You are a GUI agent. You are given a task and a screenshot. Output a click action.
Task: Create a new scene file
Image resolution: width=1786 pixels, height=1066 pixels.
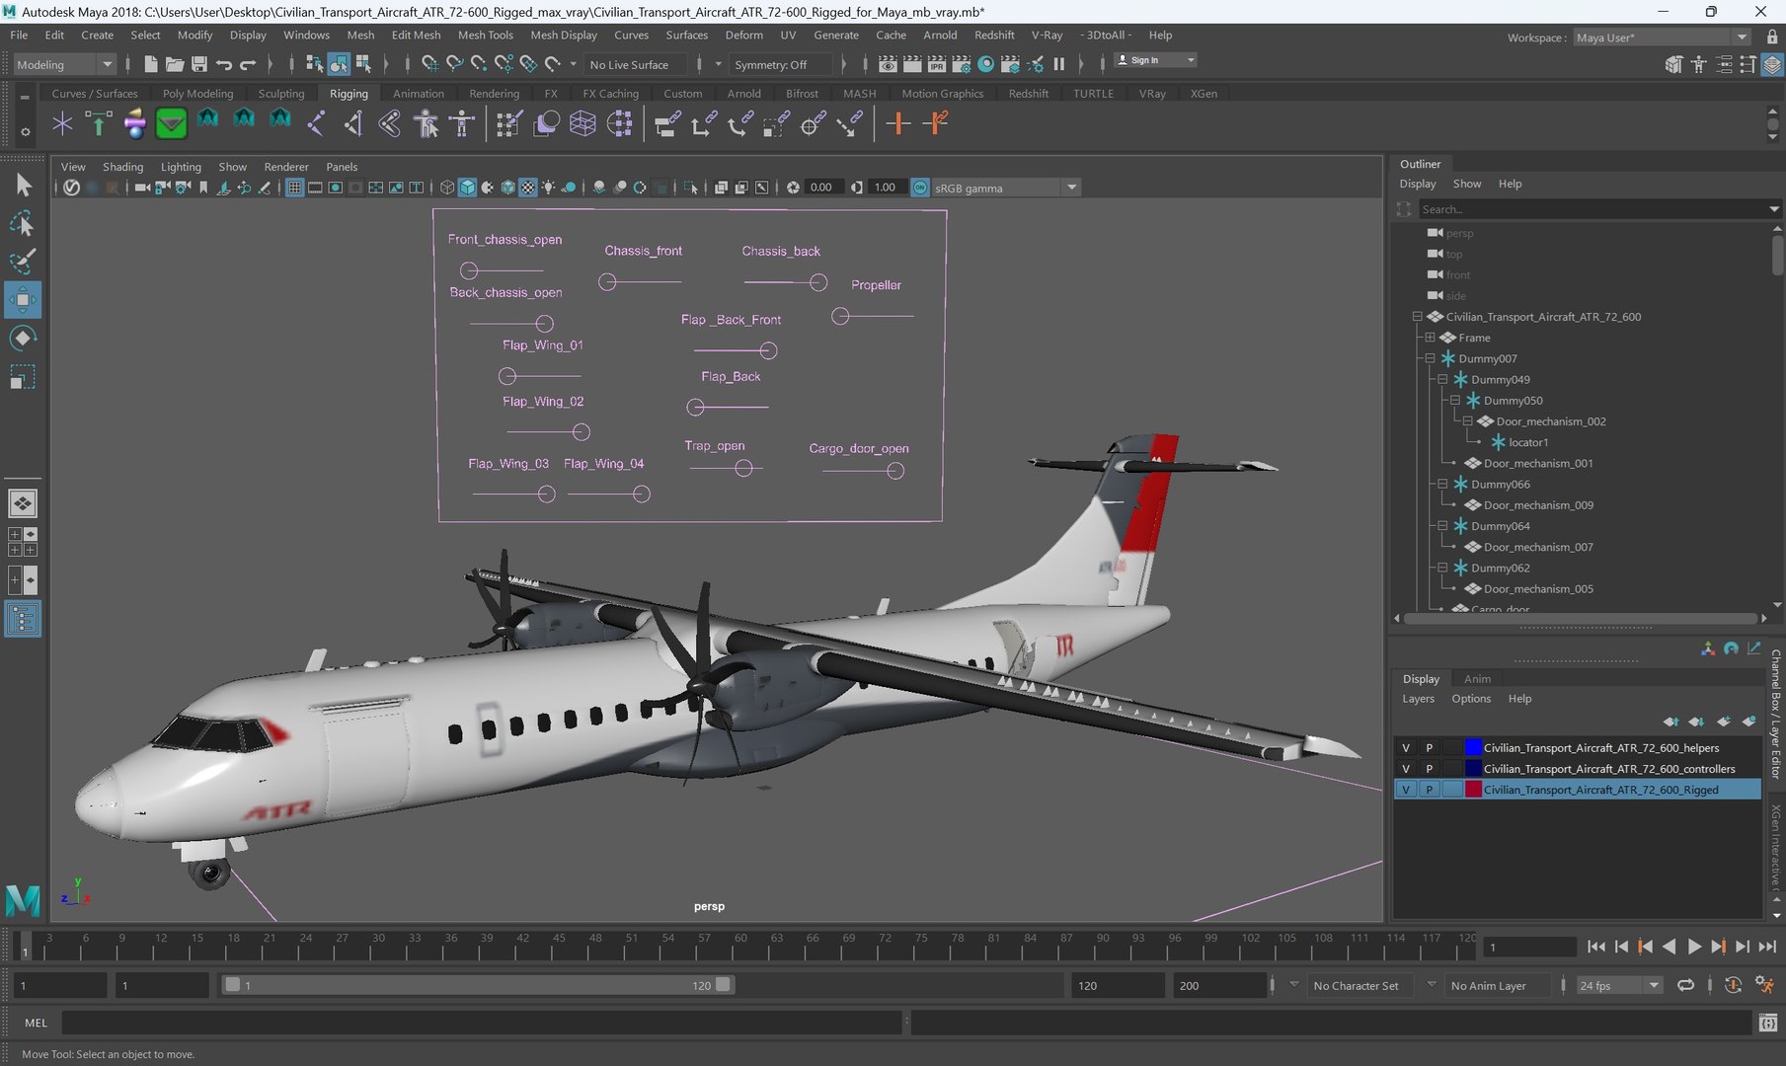click(x=150, y=64)
